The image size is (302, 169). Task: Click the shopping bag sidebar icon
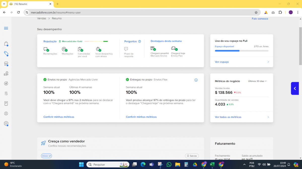pos(6,44)
